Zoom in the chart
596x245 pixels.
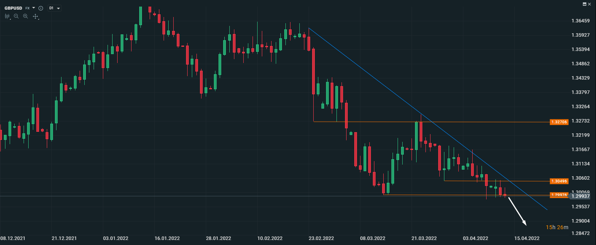(x=26, y=16)
